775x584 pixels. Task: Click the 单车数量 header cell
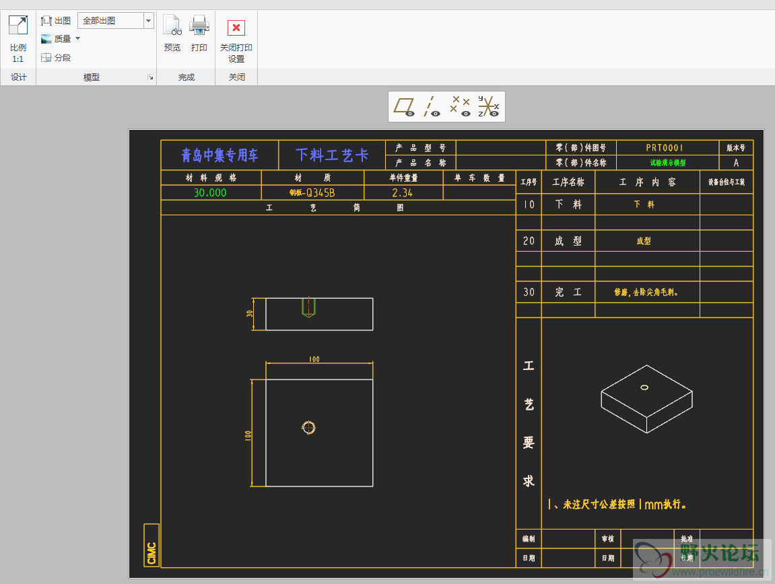479,178
